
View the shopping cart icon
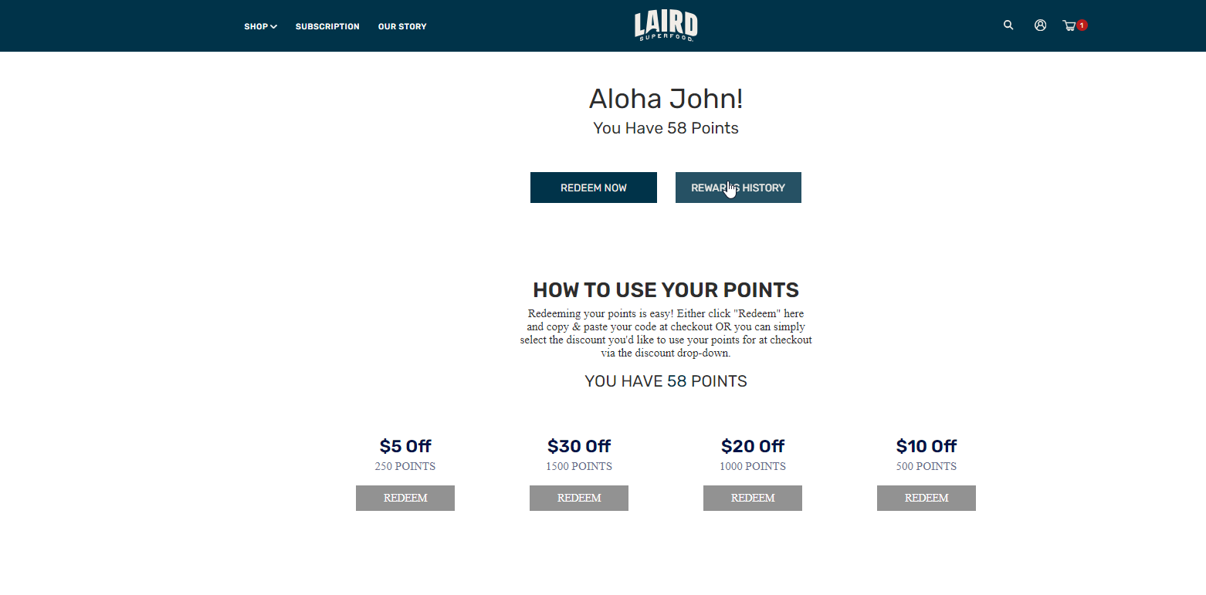click(x=1069, y=25)
